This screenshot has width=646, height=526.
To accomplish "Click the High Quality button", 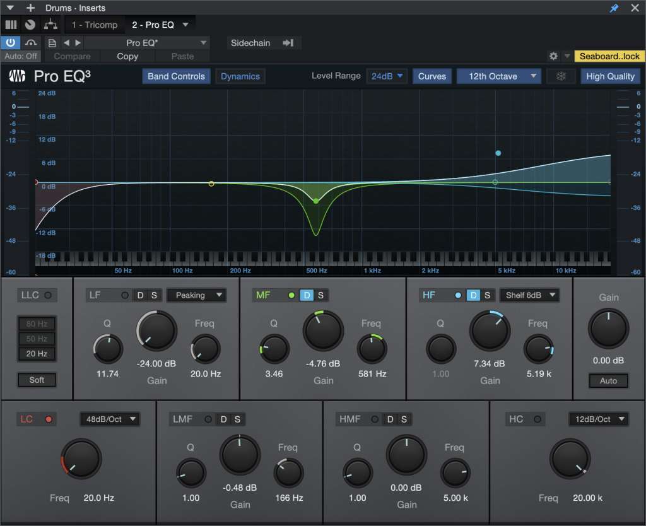I will point(610,76).
